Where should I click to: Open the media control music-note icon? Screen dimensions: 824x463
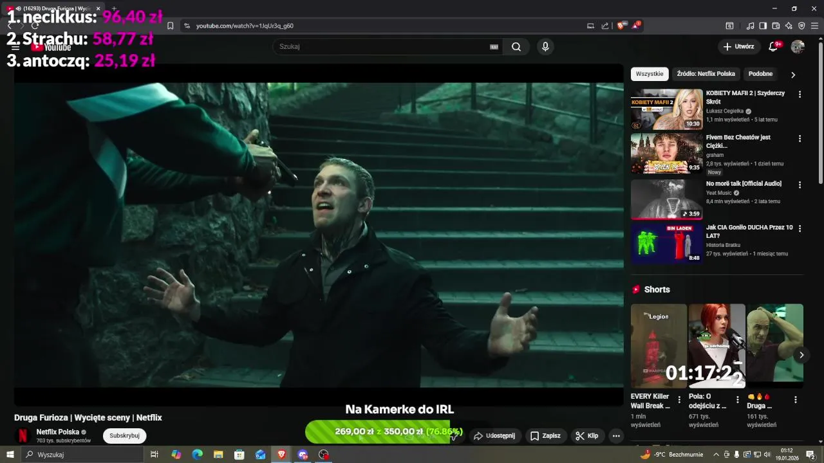(750, 26)
